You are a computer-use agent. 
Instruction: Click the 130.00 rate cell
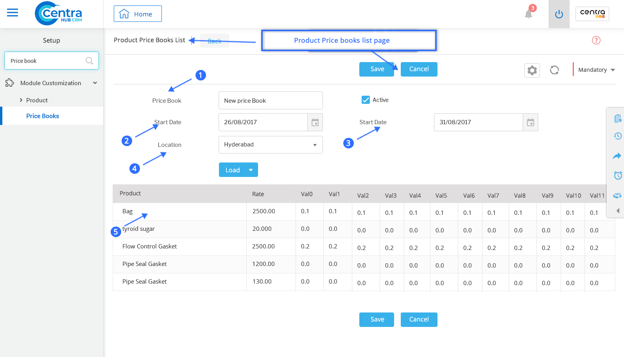[262, 282]
